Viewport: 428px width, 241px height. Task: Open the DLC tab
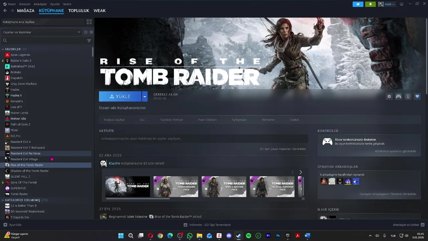point(142,120)
